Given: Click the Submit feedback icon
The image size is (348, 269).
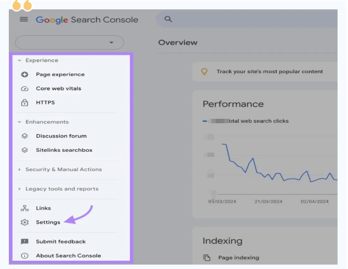Looking at the screenshot, I should click(x=25, y=241).
